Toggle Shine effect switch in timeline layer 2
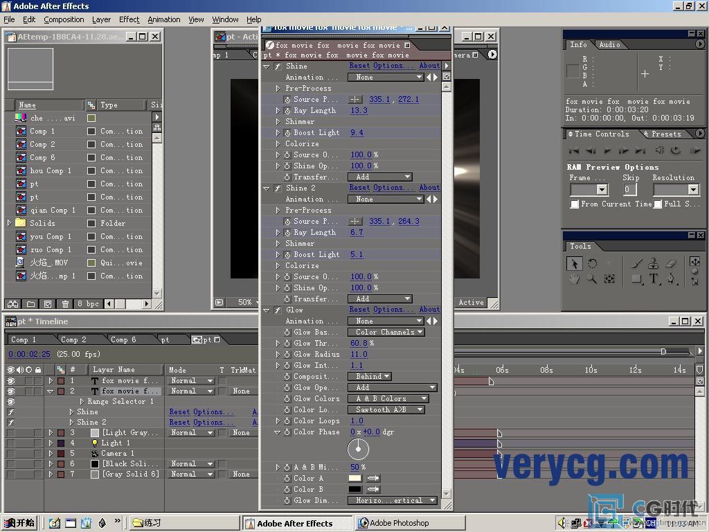 point(10,412)
